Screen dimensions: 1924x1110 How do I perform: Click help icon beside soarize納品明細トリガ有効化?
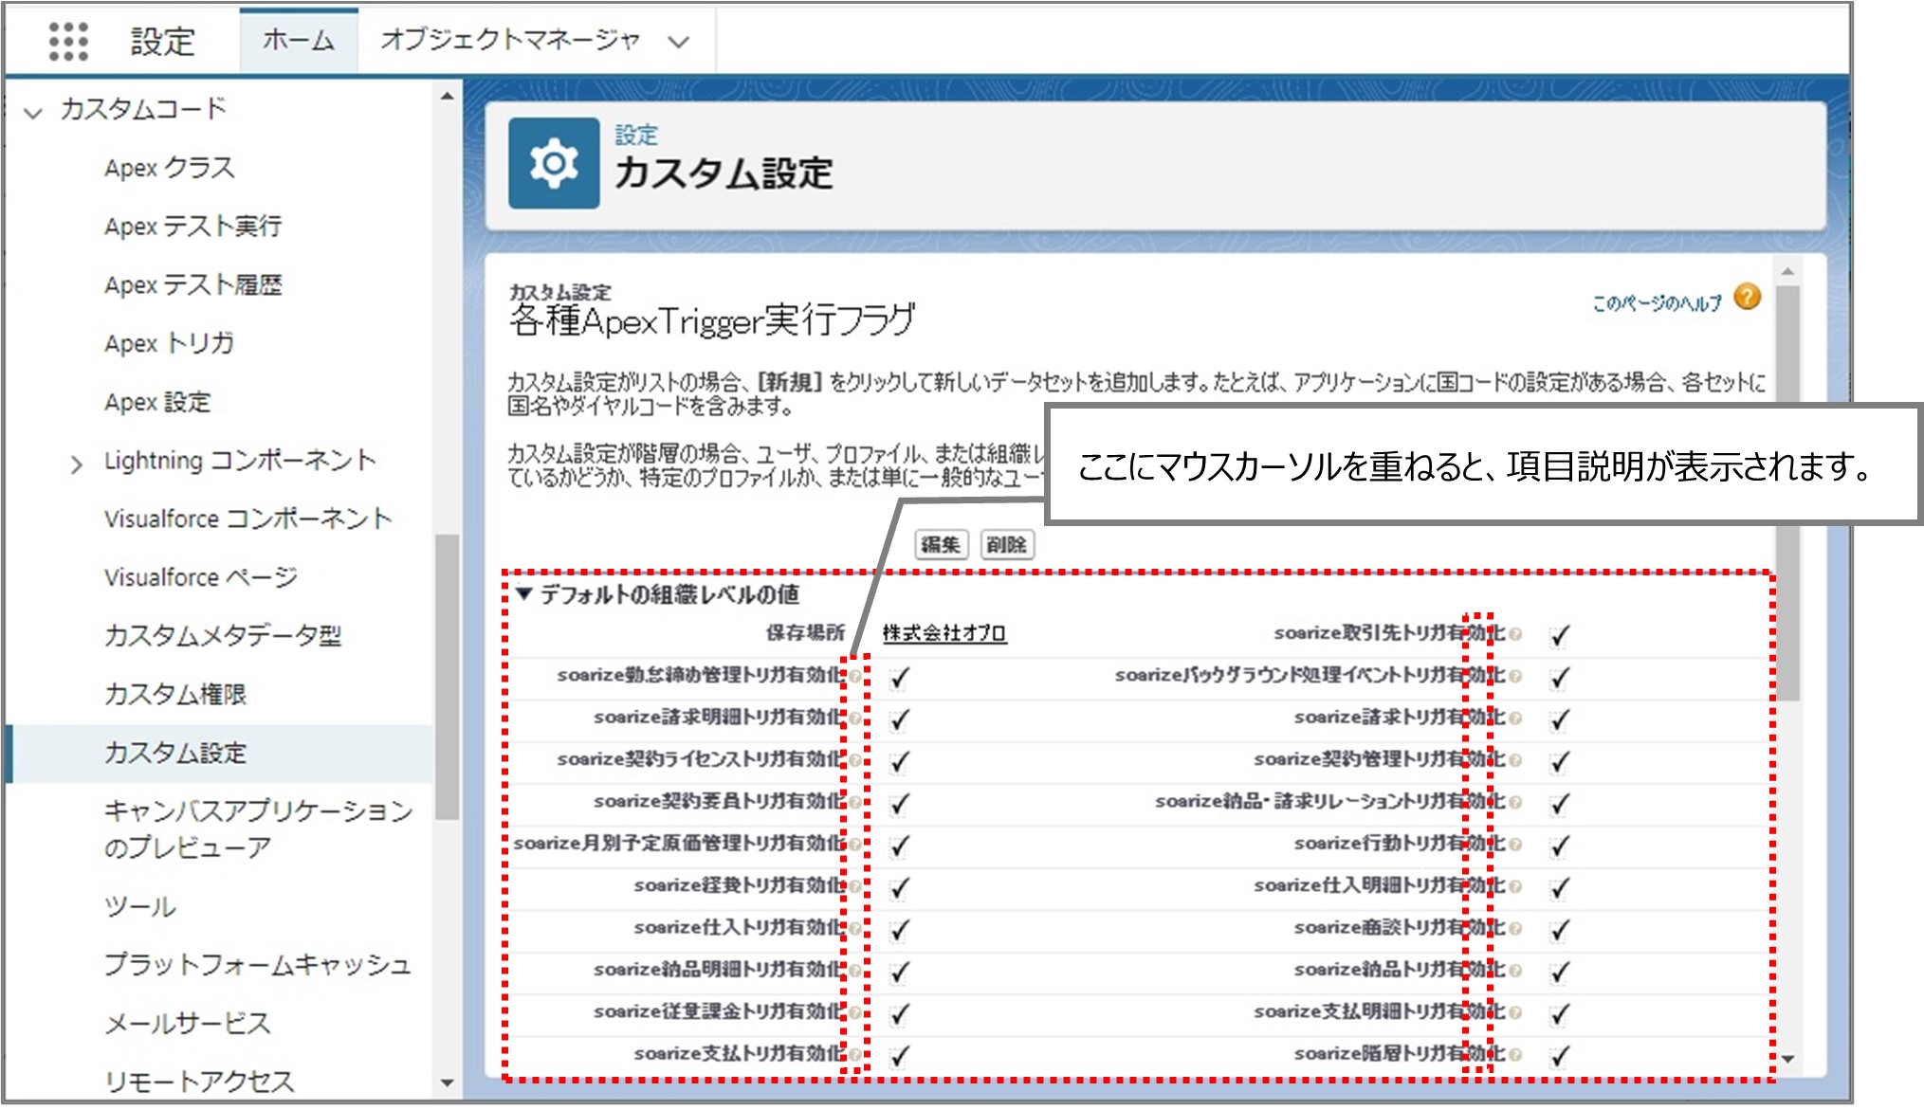tap(855, 971)
